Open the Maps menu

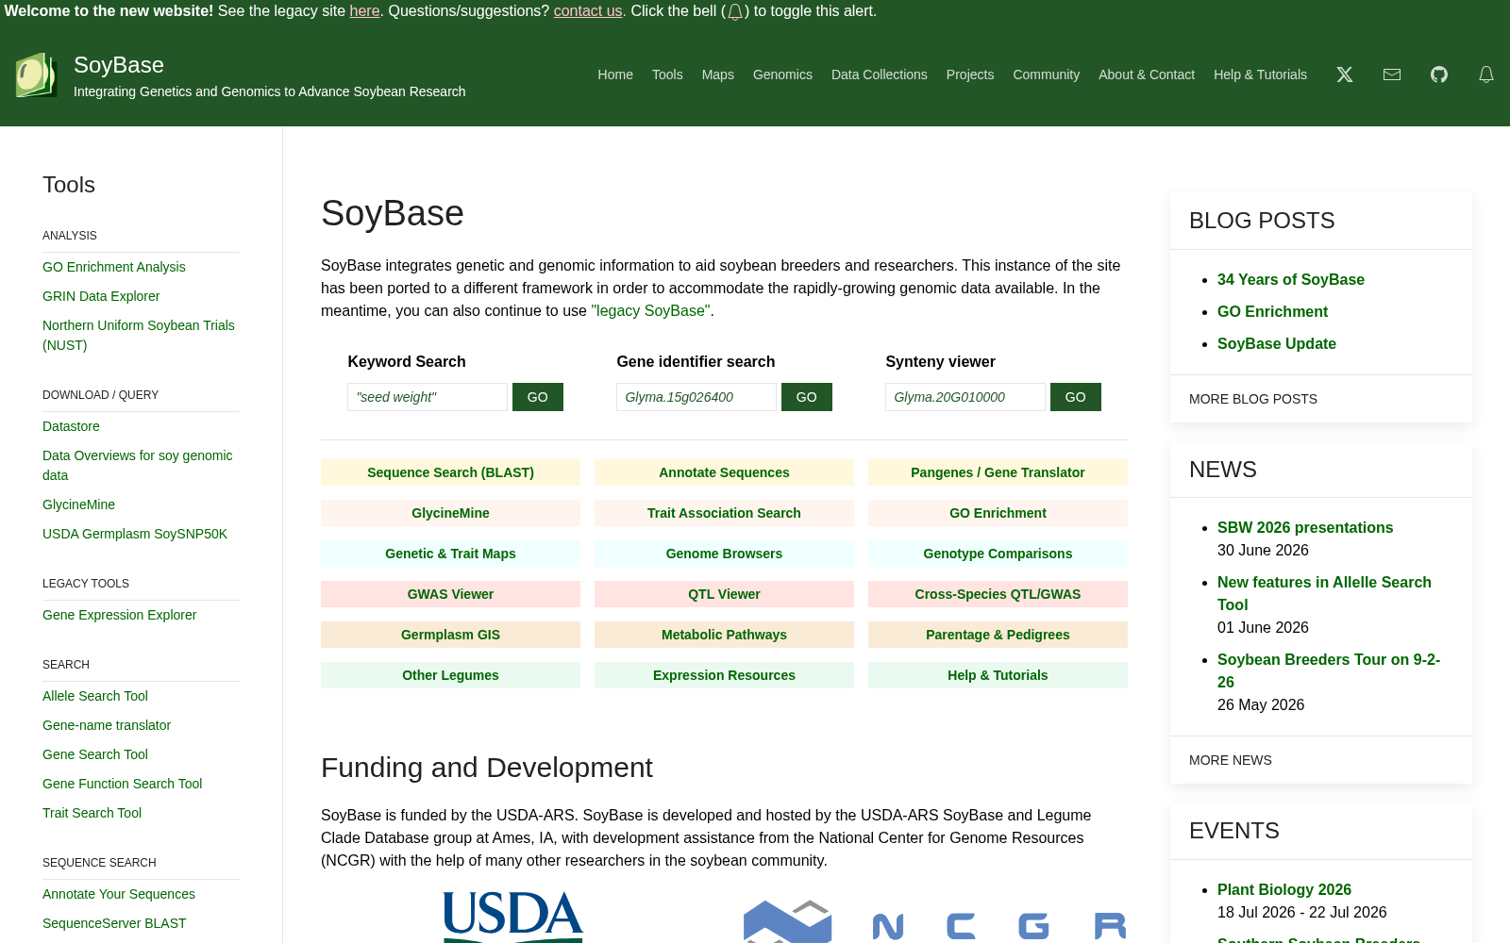tap(717, 74)
